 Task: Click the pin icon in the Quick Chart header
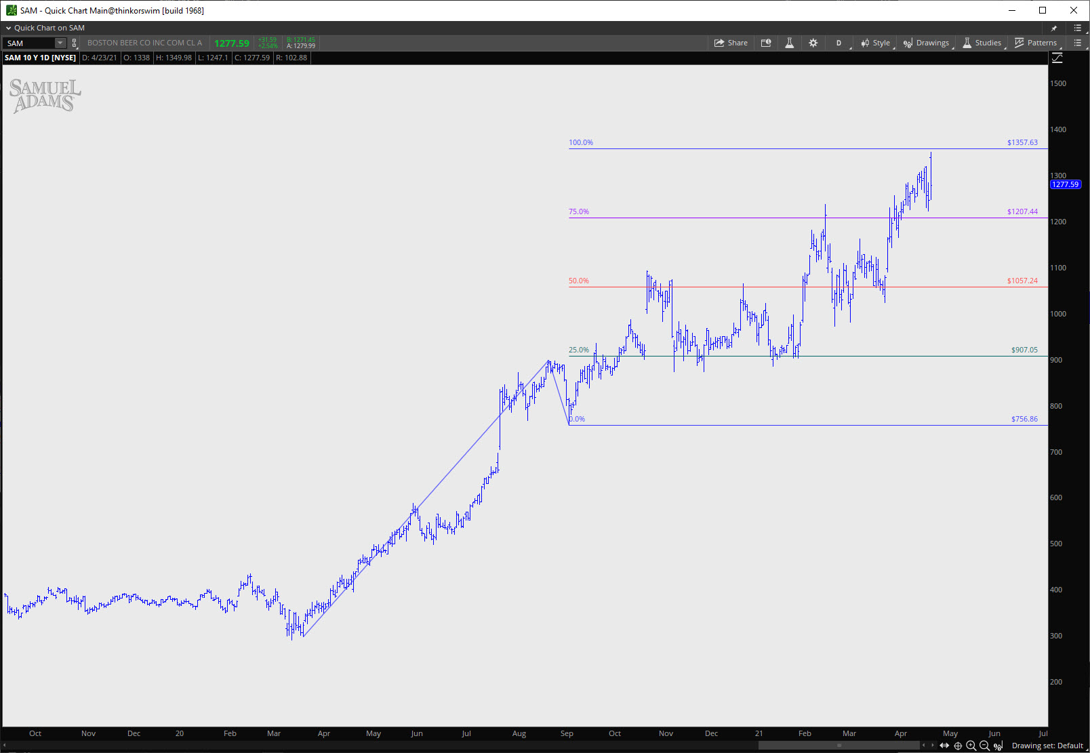(1054, 28)
